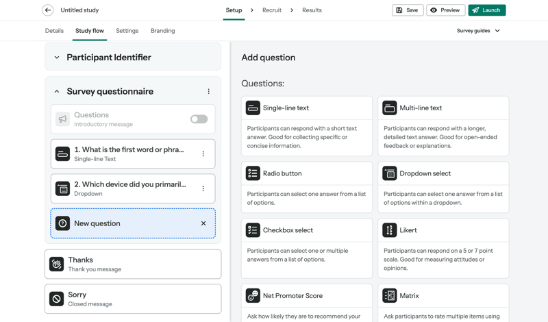The height and width of the screenshot is (322, 548).
Task: Save the study
Action: coord(407,10)
